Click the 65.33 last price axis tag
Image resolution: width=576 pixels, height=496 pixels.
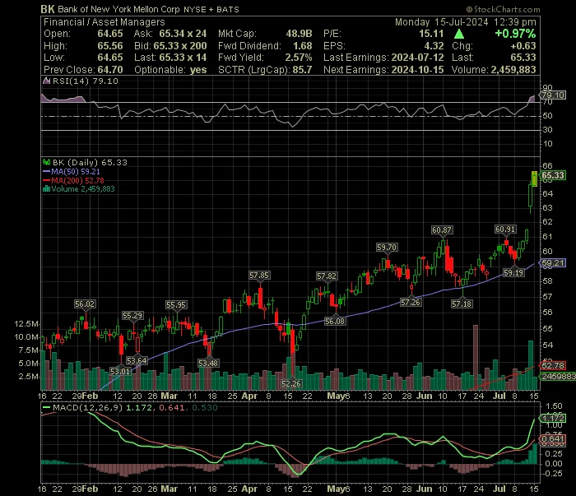tap(553, 175)
